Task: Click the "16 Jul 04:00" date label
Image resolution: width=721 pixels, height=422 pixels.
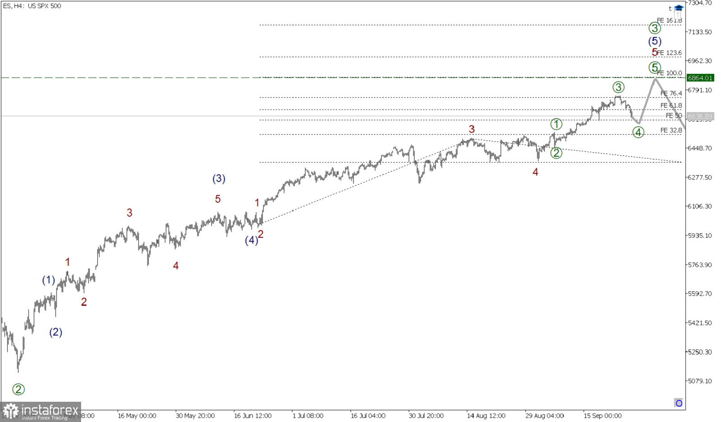Action: click(x=368, y=416)
